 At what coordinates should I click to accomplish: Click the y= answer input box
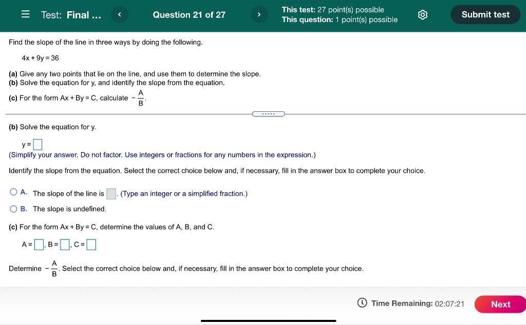tap(36, 144)
